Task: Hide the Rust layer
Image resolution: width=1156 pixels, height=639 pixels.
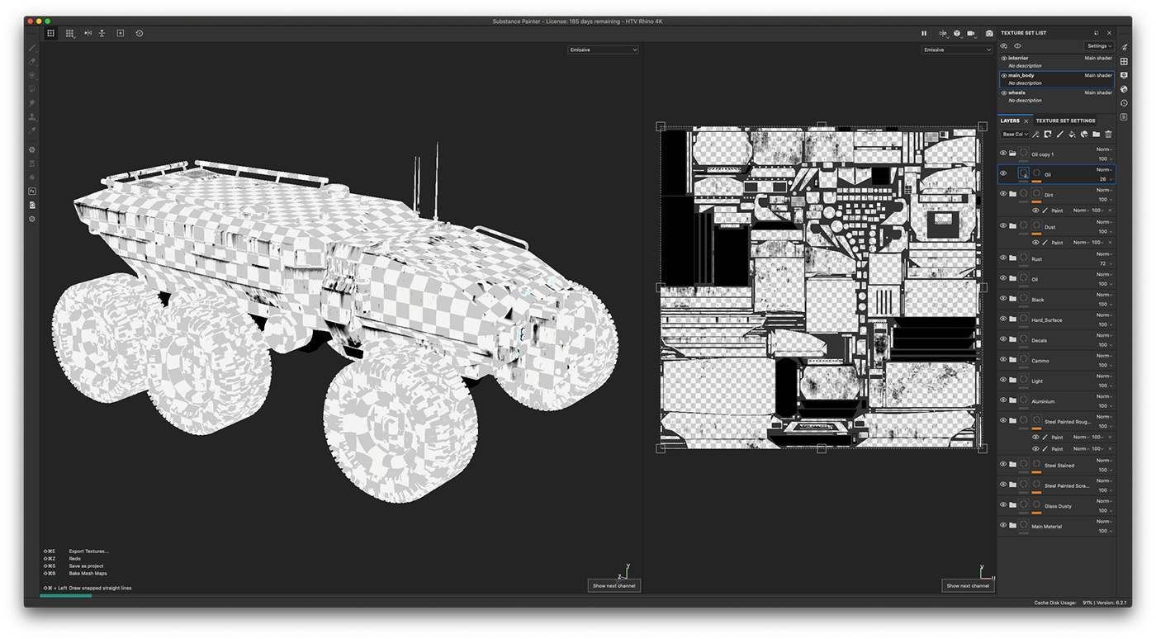Action: pyautogui.click(x=1003, y=258)
